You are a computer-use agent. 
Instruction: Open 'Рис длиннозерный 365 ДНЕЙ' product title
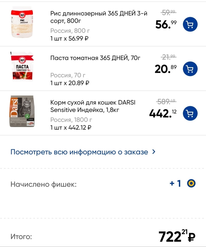click(99, 17)
